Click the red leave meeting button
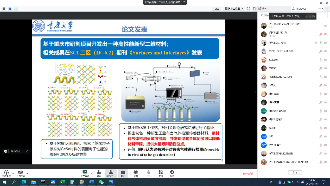This screenshot has height=186, width=330. coord(248,174)
